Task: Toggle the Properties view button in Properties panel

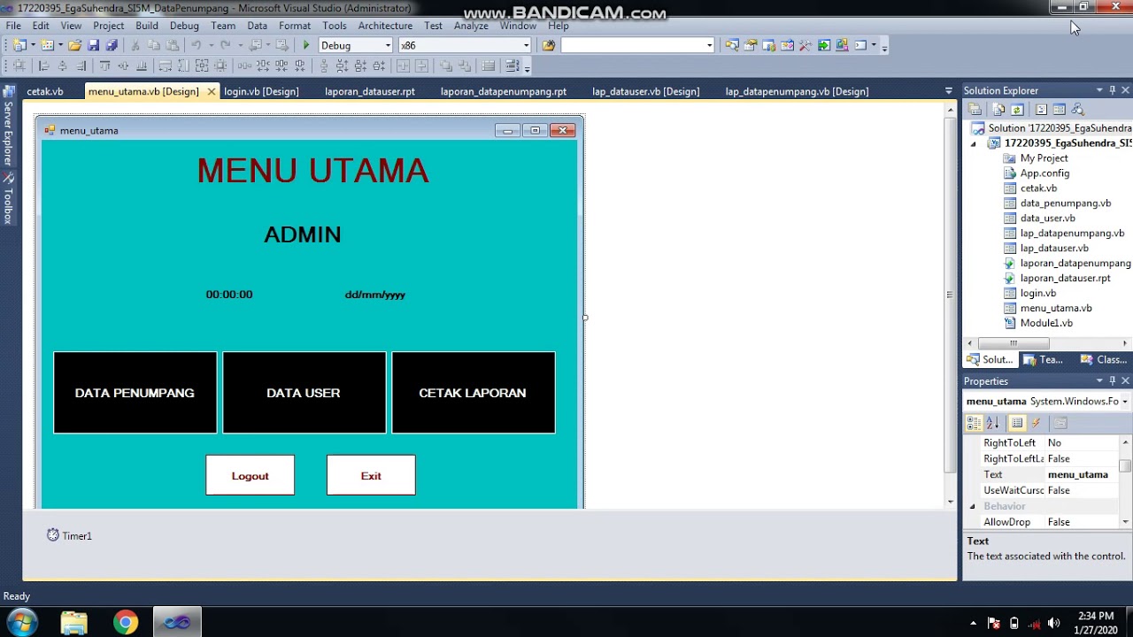Action: click(x=1017, y=423)
